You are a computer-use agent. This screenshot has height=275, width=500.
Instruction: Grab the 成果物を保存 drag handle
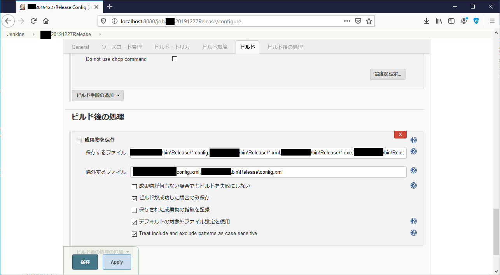pos(79,140)
